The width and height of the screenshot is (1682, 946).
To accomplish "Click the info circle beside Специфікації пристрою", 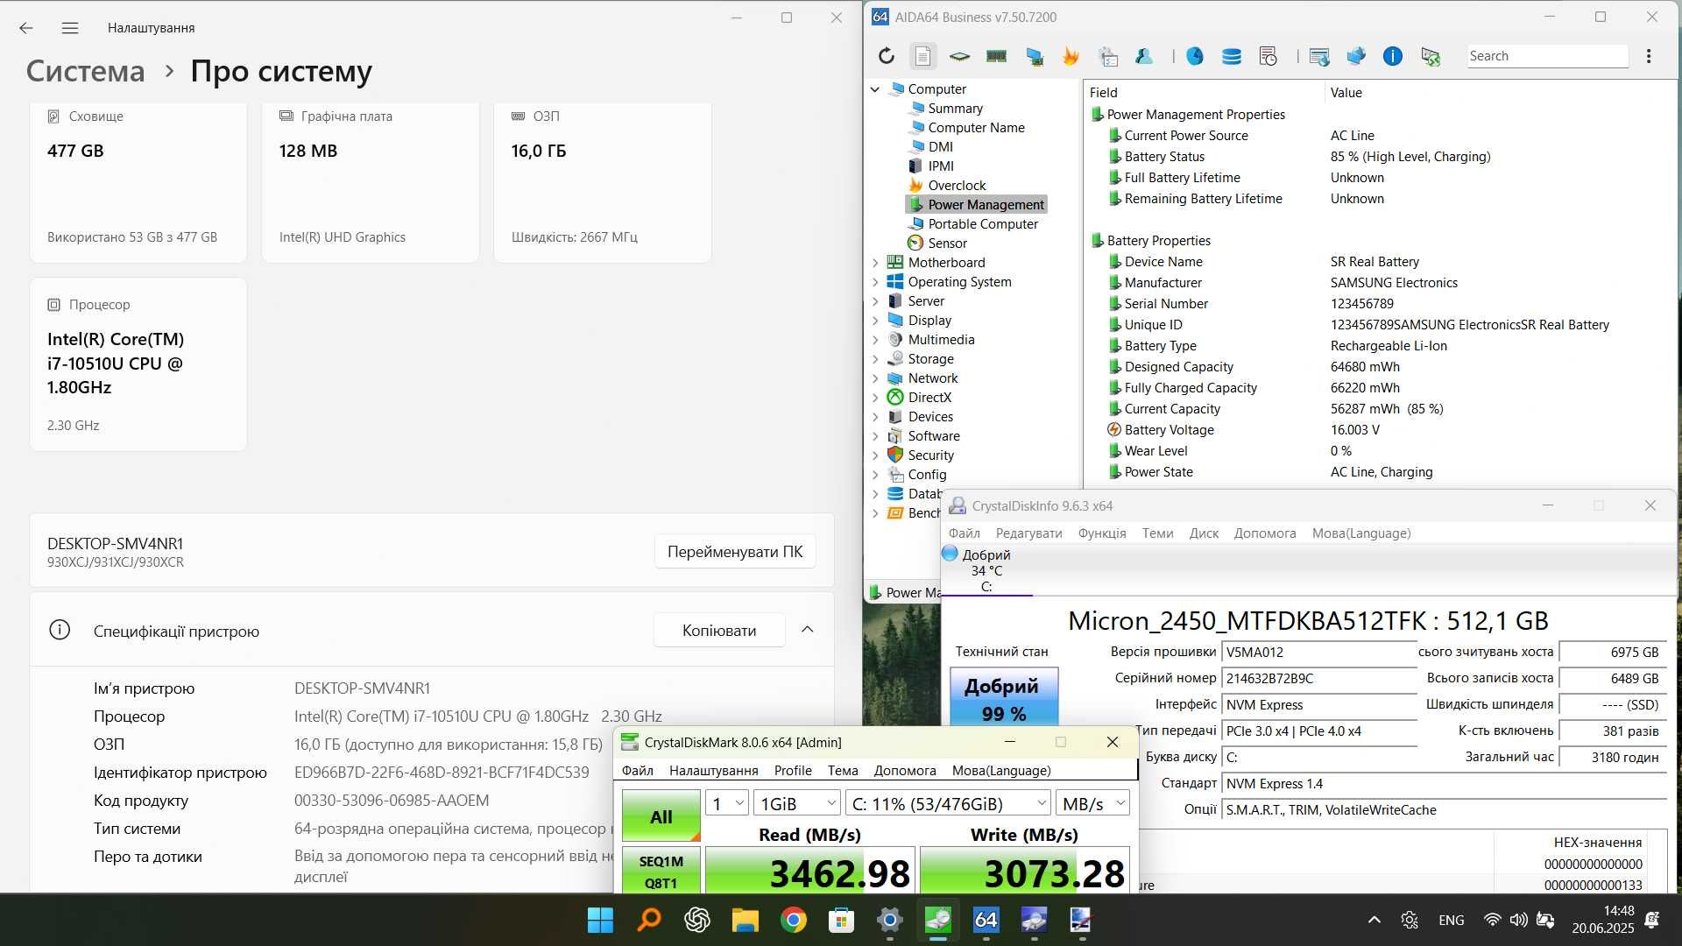I will [x=60, y=630].
